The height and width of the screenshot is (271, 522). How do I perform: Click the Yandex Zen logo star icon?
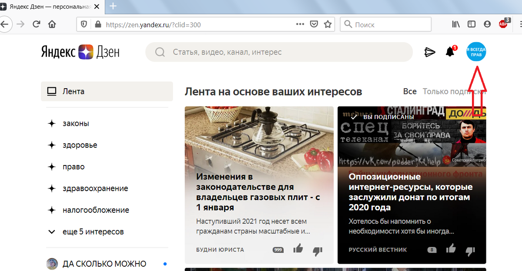point(85,52)
